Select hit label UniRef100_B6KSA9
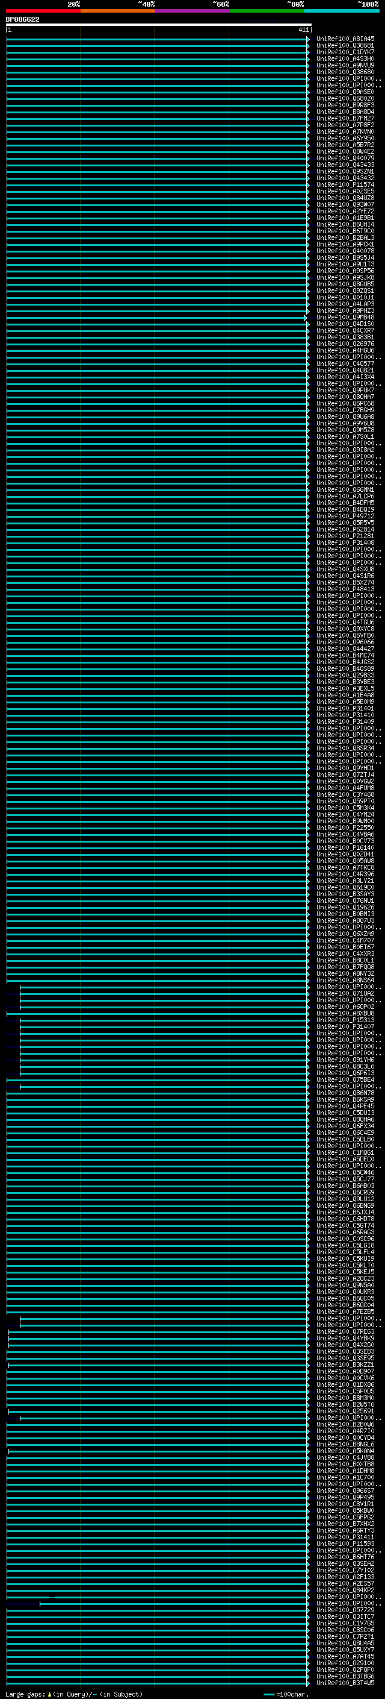The height and width of the screenshot is (1699, 385). 345,1100
